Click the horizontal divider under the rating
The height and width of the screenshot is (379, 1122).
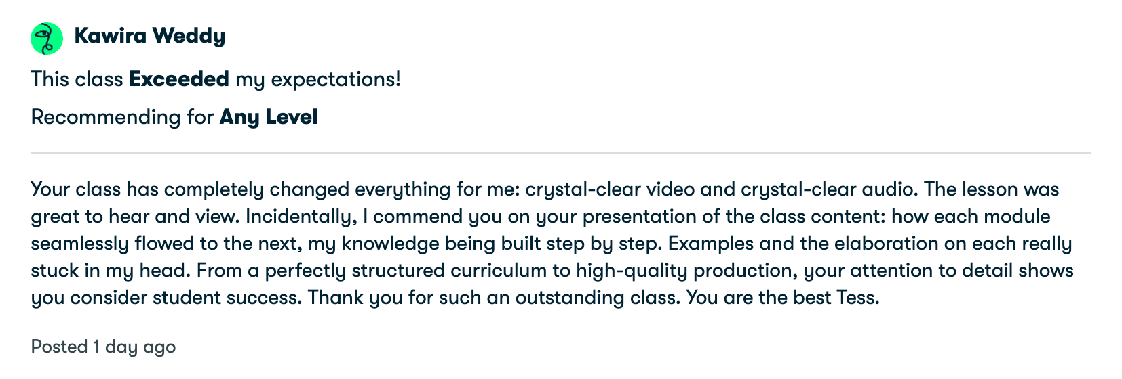(560, 153)
